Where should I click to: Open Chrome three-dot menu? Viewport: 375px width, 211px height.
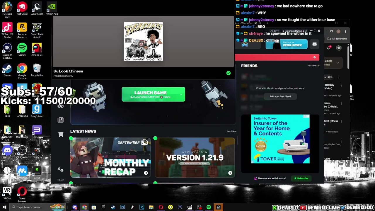click(345, 31)
